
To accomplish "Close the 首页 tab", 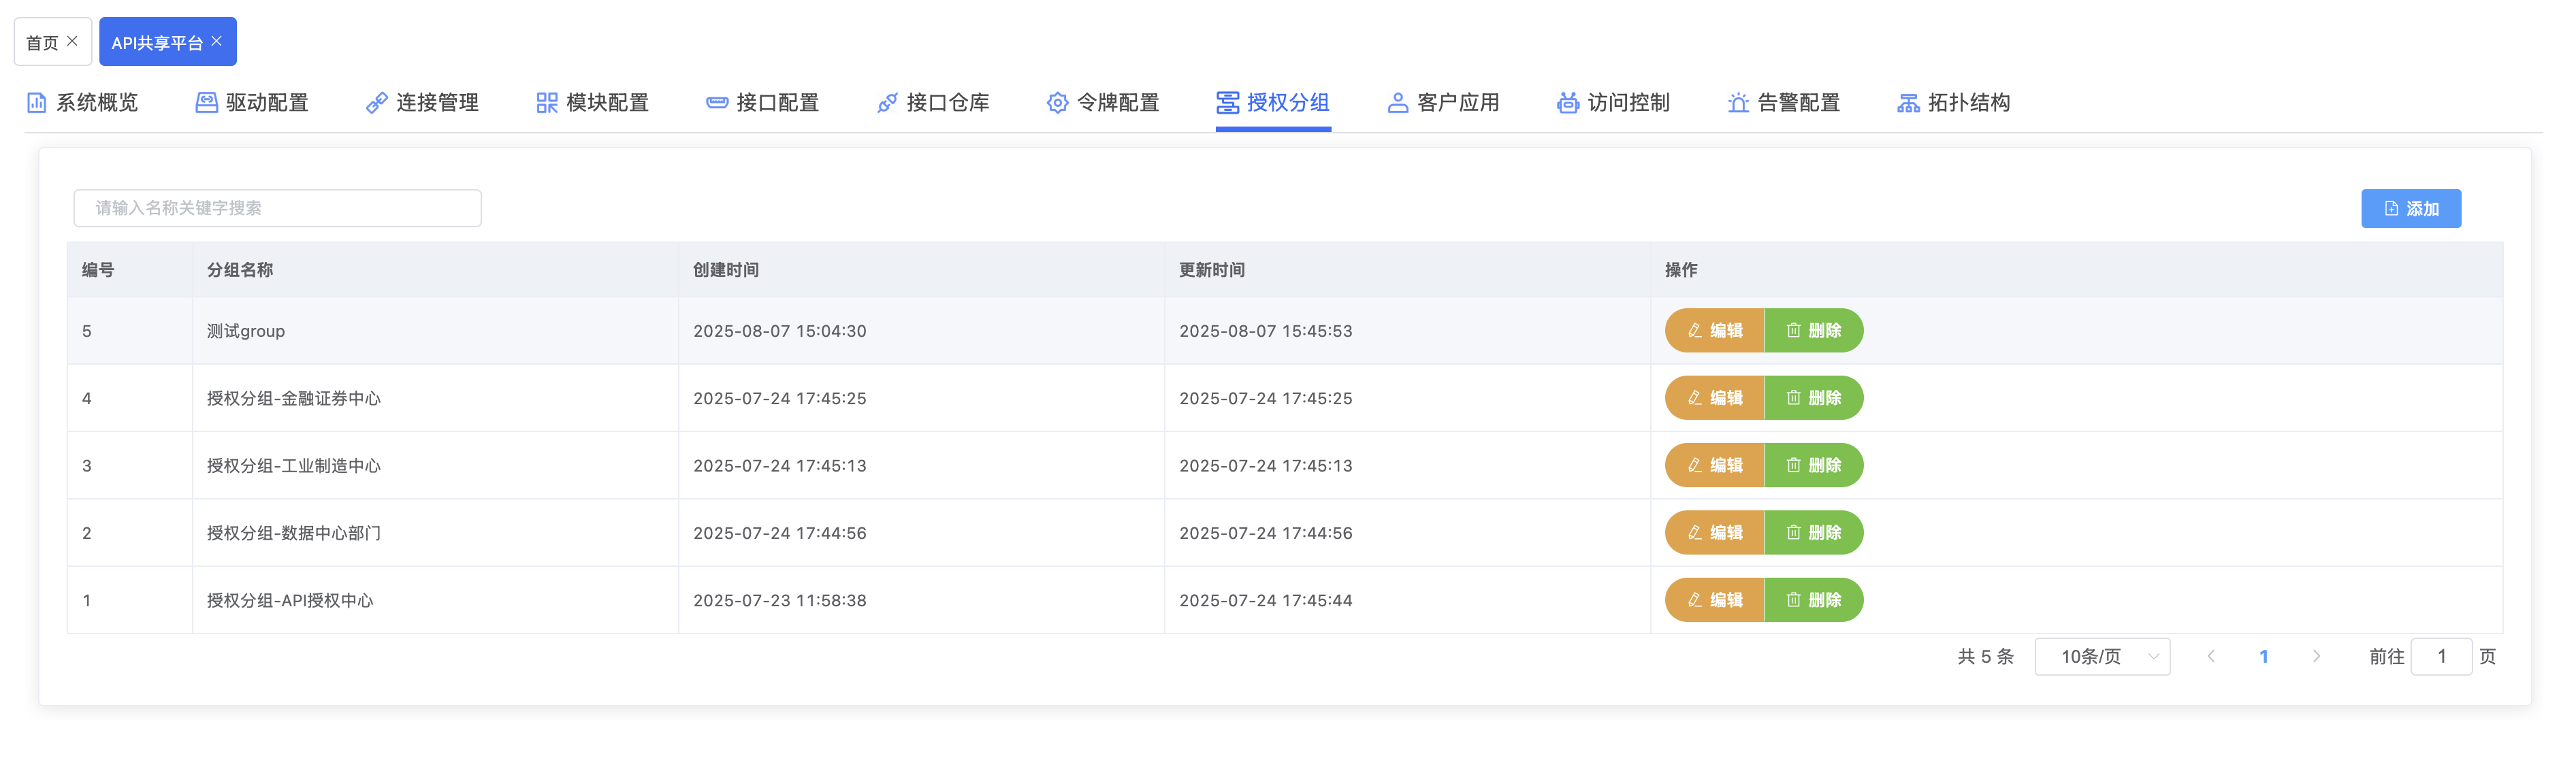I will pos(72,41).
